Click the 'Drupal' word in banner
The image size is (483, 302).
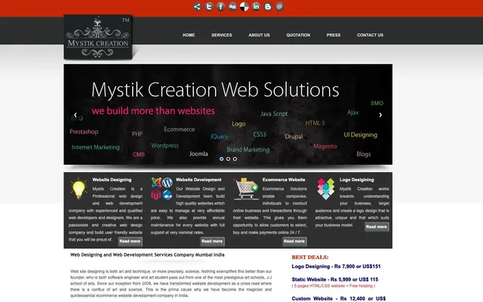(294, 137)
